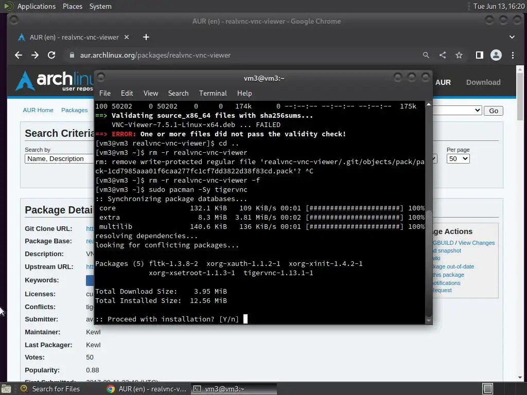
Task: Open the Applications menu
Action: pos(37,6)
